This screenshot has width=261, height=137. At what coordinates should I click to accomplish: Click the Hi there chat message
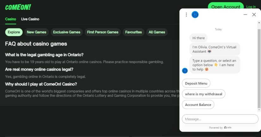(x=199, y=38)
